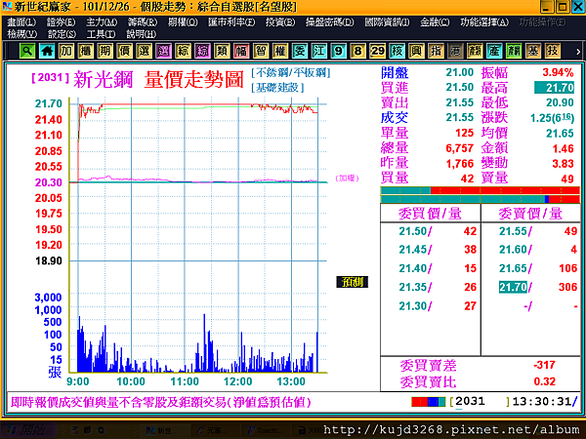This screenshot has height=439, width=586.
Task: Open the Windows 開始 Start button
Action: pyautogui.click(x=28, y=430)
